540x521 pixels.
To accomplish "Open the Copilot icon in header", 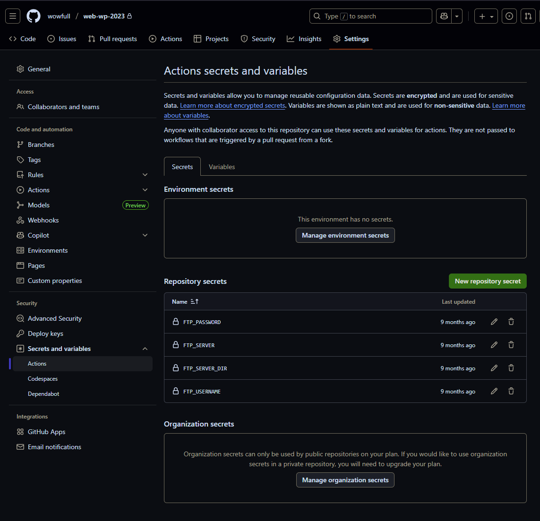I will [444, 16].
